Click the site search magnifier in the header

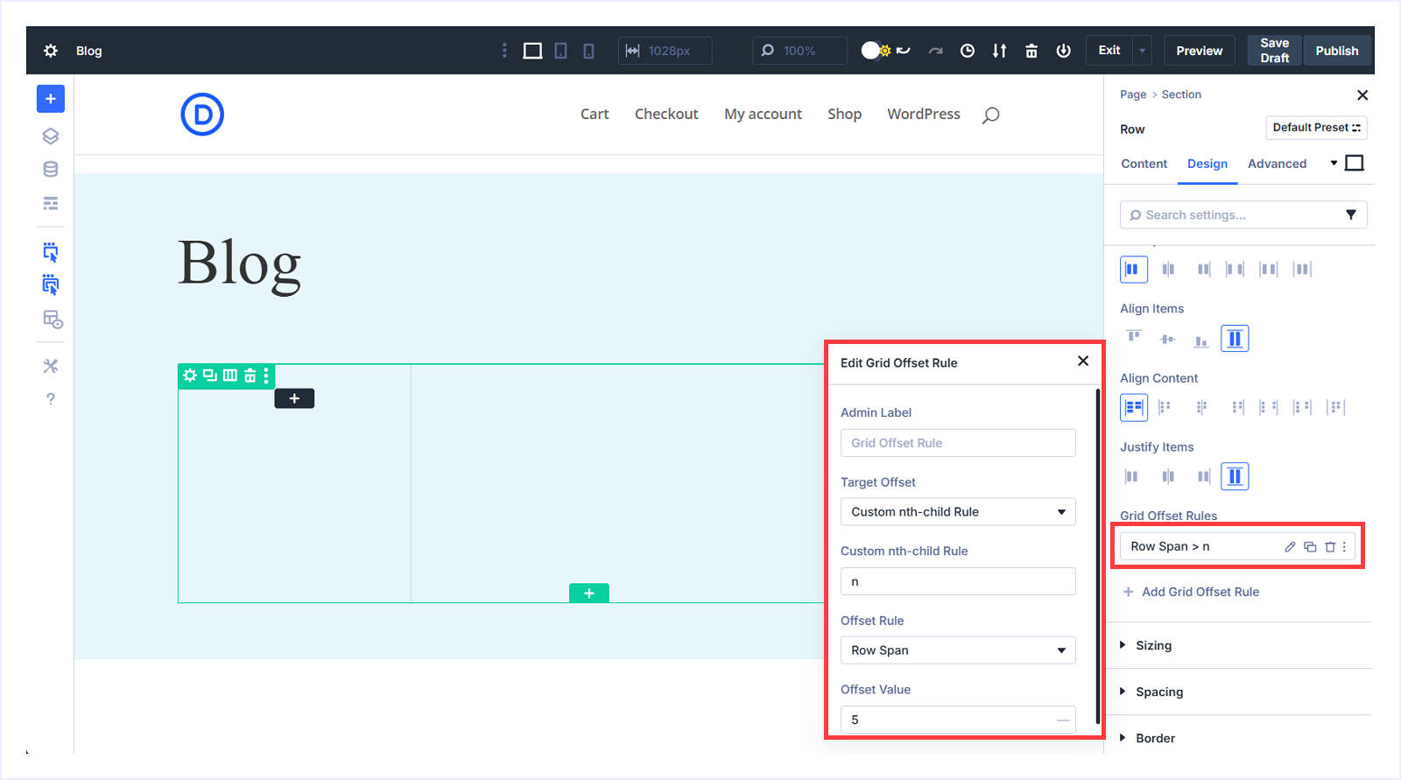pyautogui.click(x=990, y=115)
